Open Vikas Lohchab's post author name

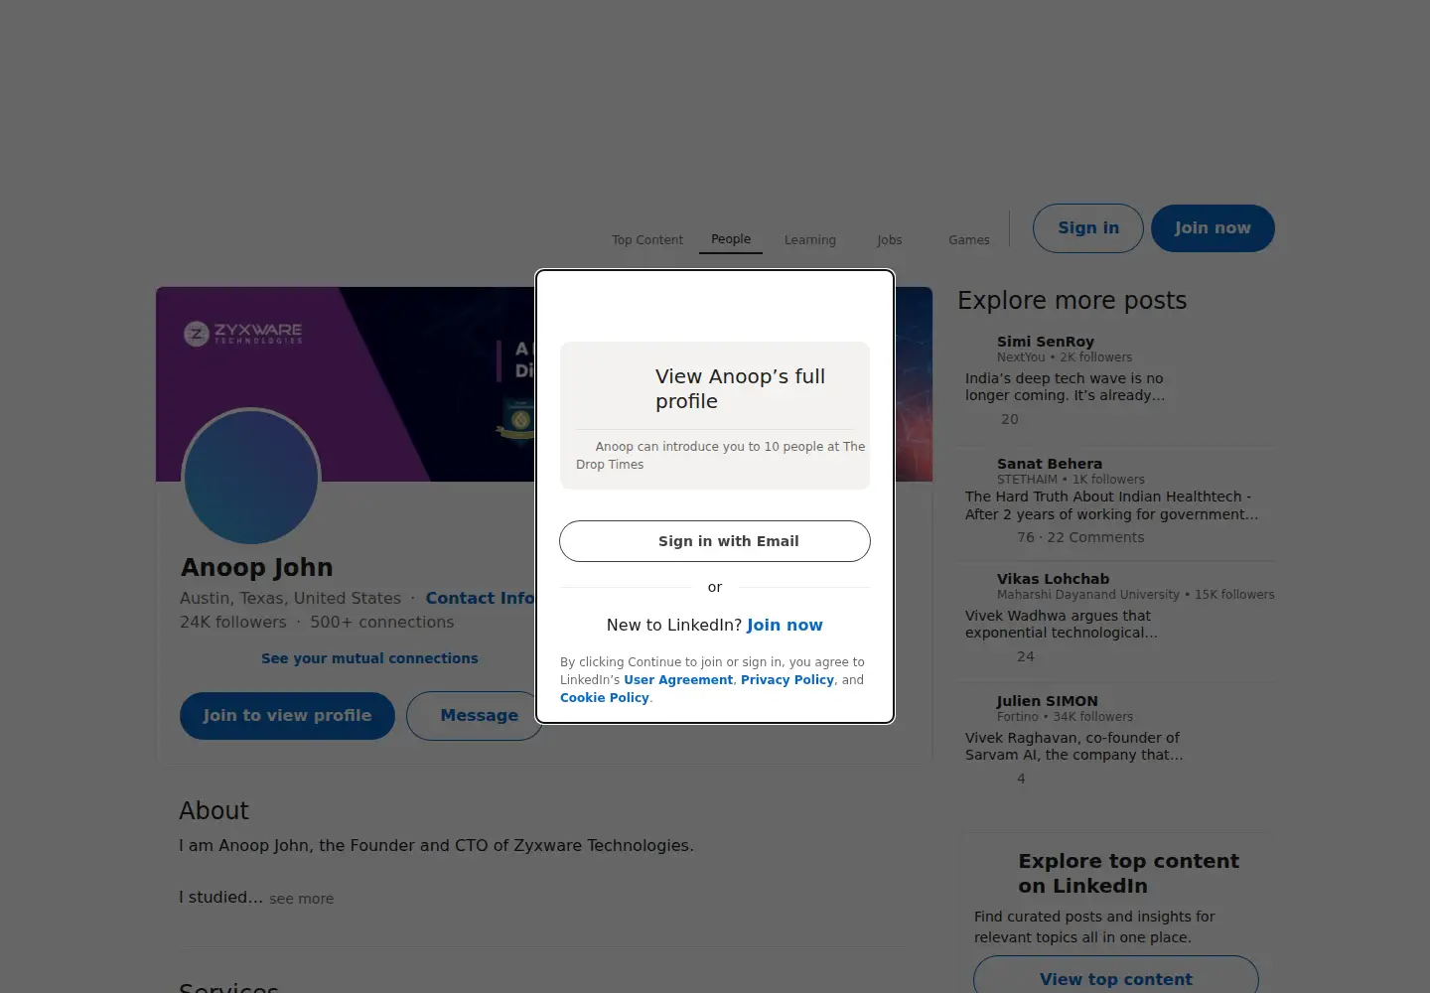(1054, 579)
